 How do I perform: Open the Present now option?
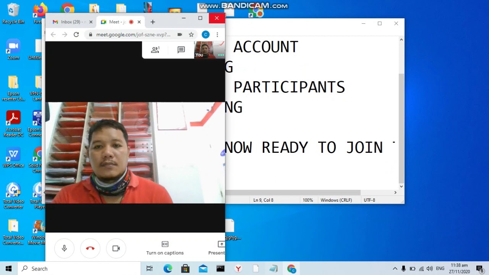(x=217, y=248)
